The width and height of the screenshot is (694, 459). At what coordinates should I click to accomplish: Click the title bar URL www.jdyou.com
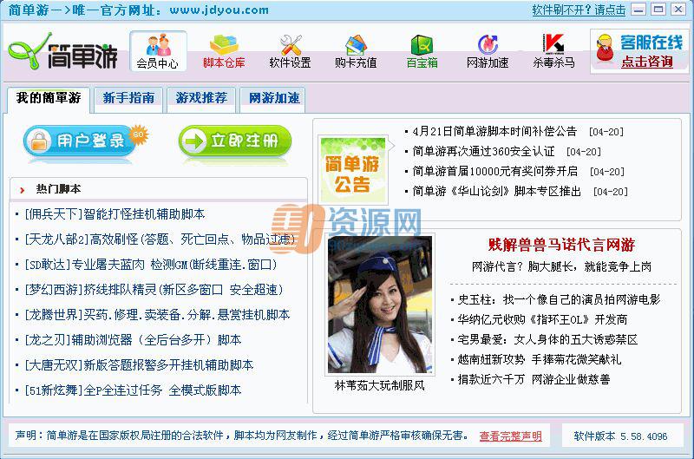coord(219,10)
